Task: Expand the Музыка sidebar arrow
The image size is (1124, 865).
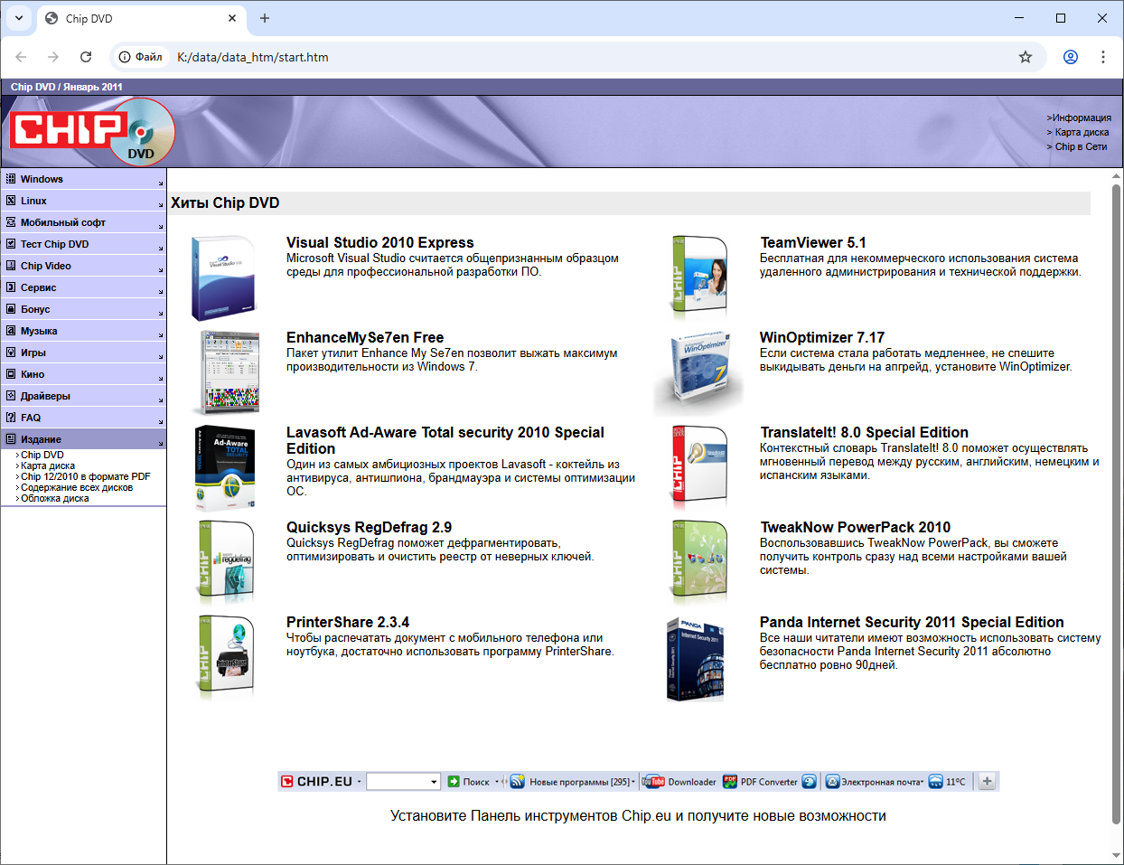Action: pyautogui.click(x=161, y=334)
